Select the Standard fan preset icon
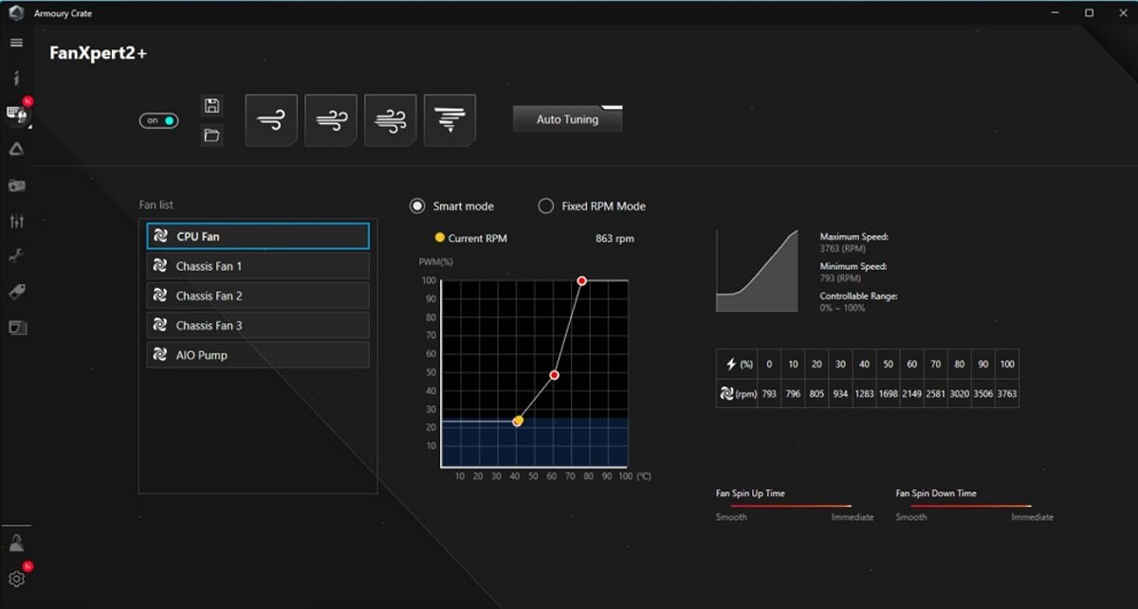Image resolution: width=1138 pixels, height=609 pixels. pos(330,120)
